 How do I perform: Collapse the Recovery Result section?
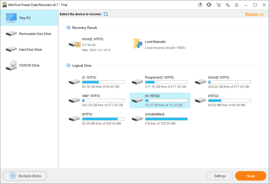pyautogui.click(x=69, y=28)
